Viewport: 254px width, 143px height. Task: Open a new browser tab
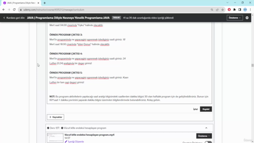pyautogui.click(x=44, y=3)
